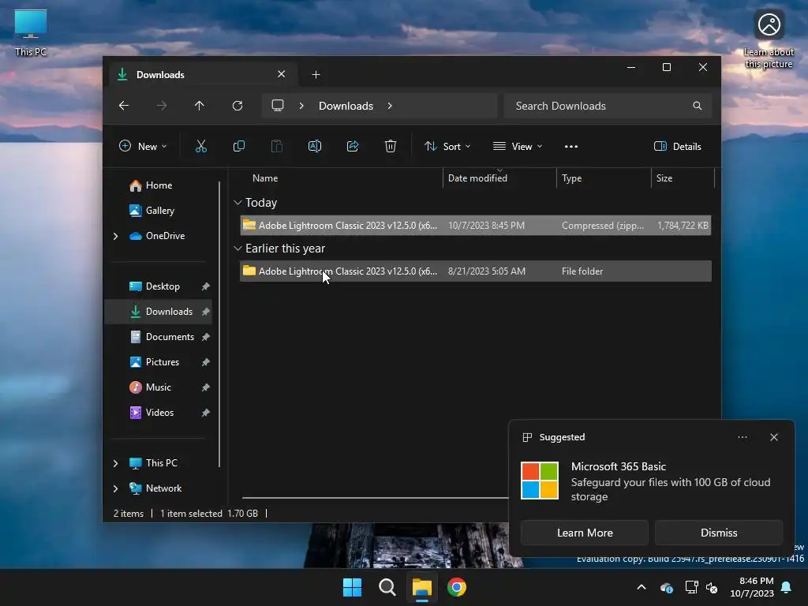Add a new tab with plus button
Viewport: 808px width, 606px height.
coord(316,75)
